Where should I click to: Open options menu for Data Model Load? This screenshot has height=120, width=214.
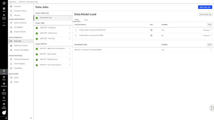[x=70, y=18]
